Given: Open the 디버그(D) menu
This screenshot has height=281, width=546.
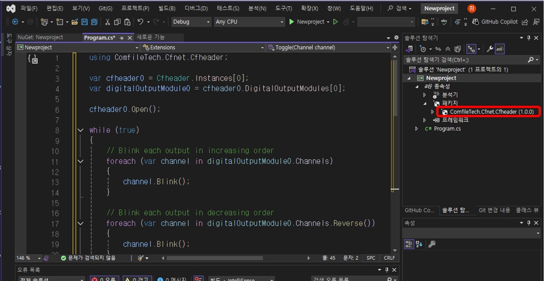Looking at the screenshot, I should click(x=196, y=9).
